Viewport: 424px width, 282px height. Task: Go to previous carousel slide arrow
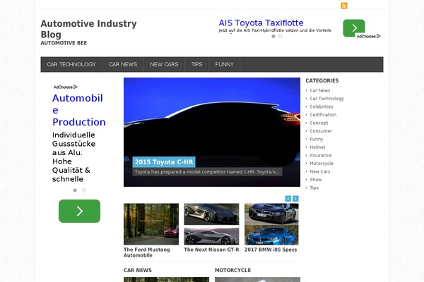pos(288,199)
